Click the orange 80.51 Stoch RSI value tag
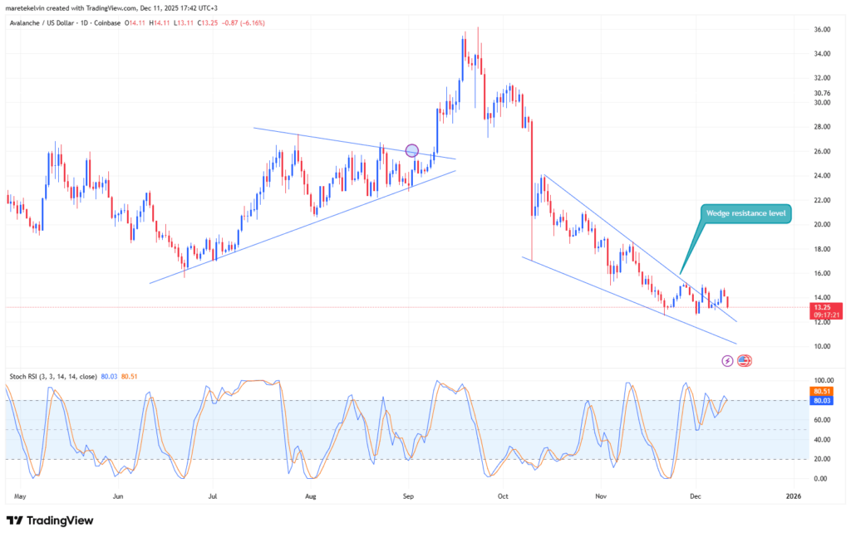851x537 pixels. click(823, 389)
